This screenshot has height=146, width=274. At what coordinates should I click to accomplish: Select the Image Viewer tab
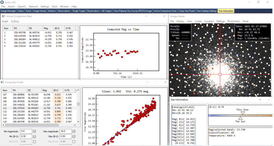(x=40, y=11)
